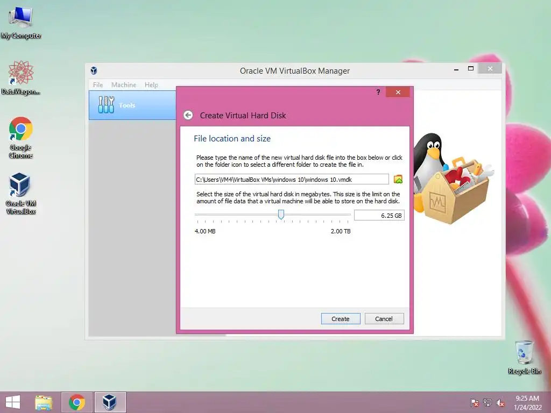Open the File menu in VirtualBox Manager
Viewport: 551px width, 413px height.
coord(98,84)
